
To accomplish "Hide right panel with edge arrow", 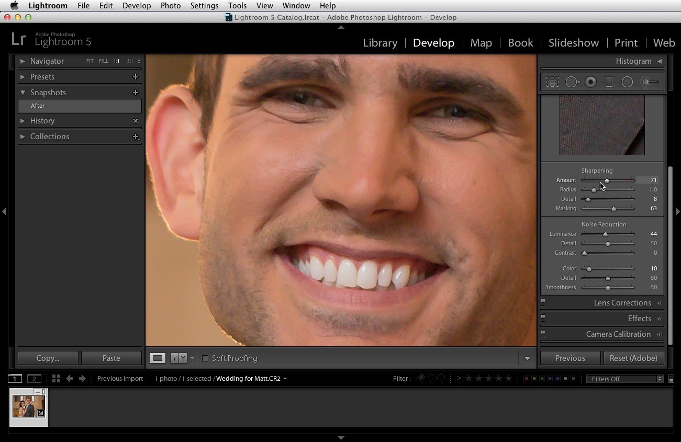I will click(678, 212).
